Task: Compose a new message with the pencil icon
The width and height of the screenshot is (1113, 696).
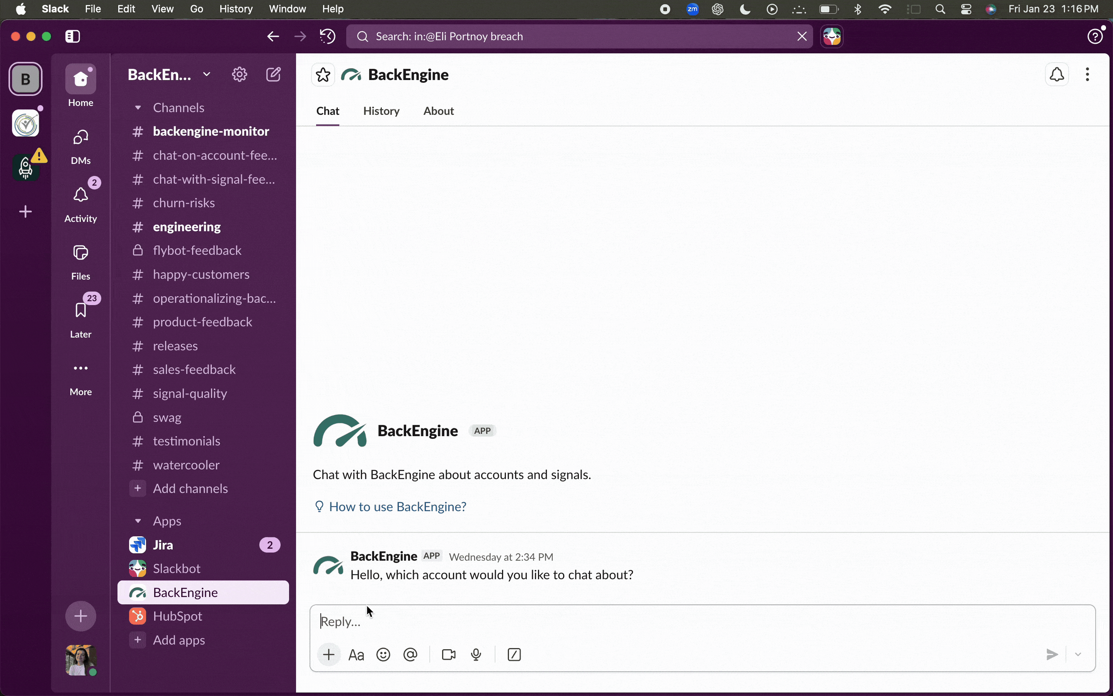Action: pyautogui.click(x=274, y=74)
